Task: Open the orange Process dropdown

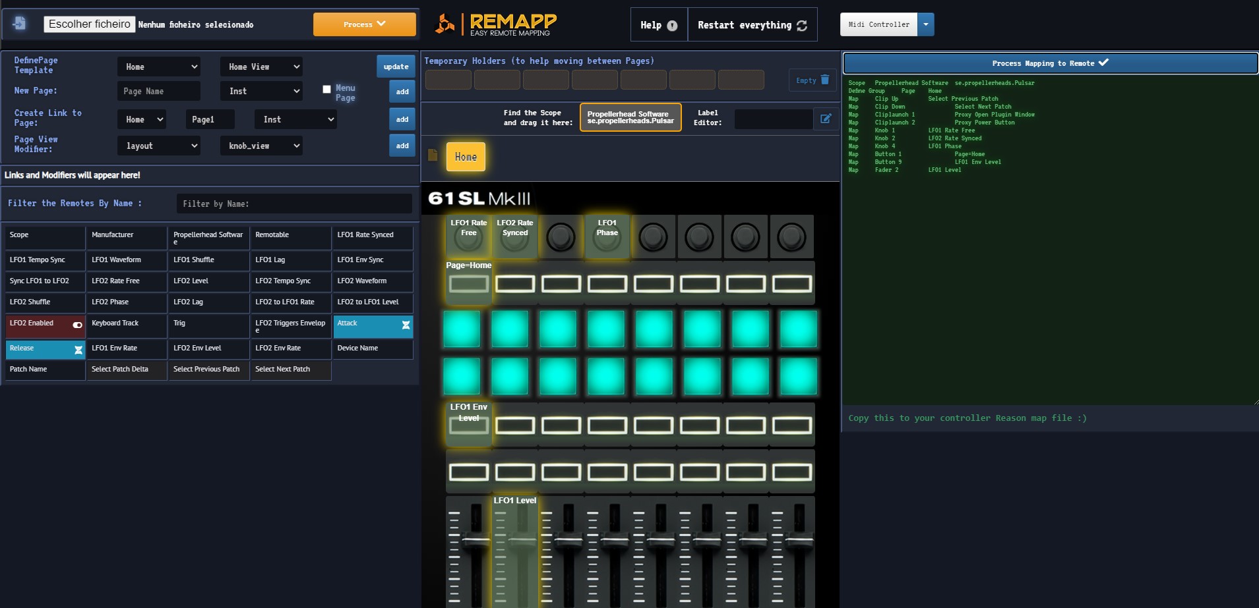Action: pyautogui.click(x=365, y=24)
